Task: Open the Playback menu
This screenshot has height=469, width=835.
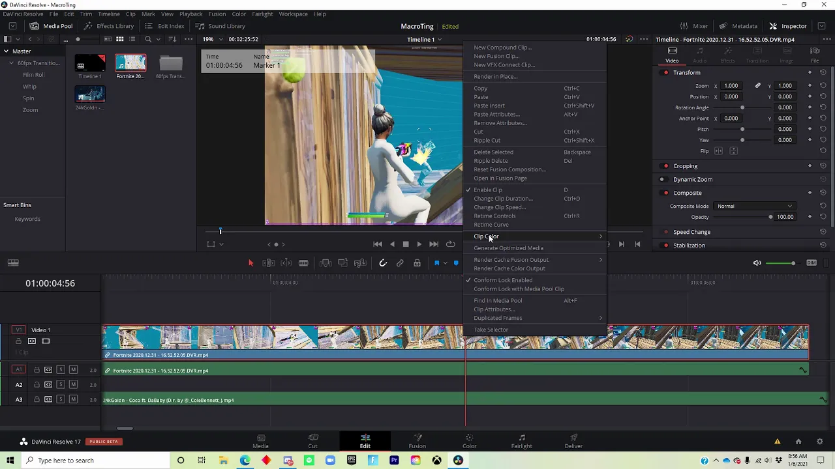Action: point(191,14)
